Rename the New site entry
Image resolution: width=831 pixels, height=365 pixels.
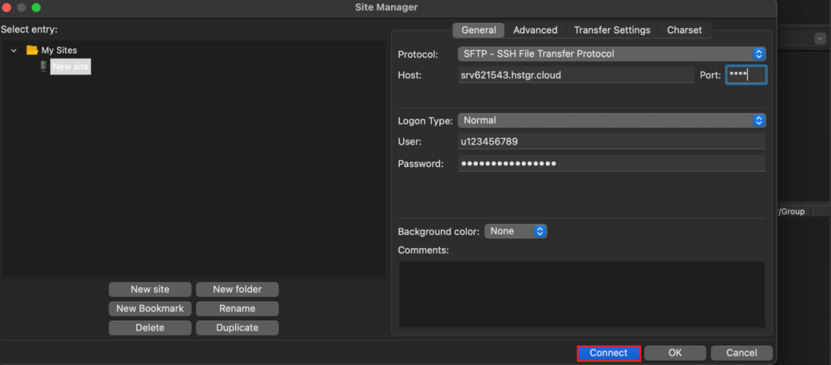[237, 308]
